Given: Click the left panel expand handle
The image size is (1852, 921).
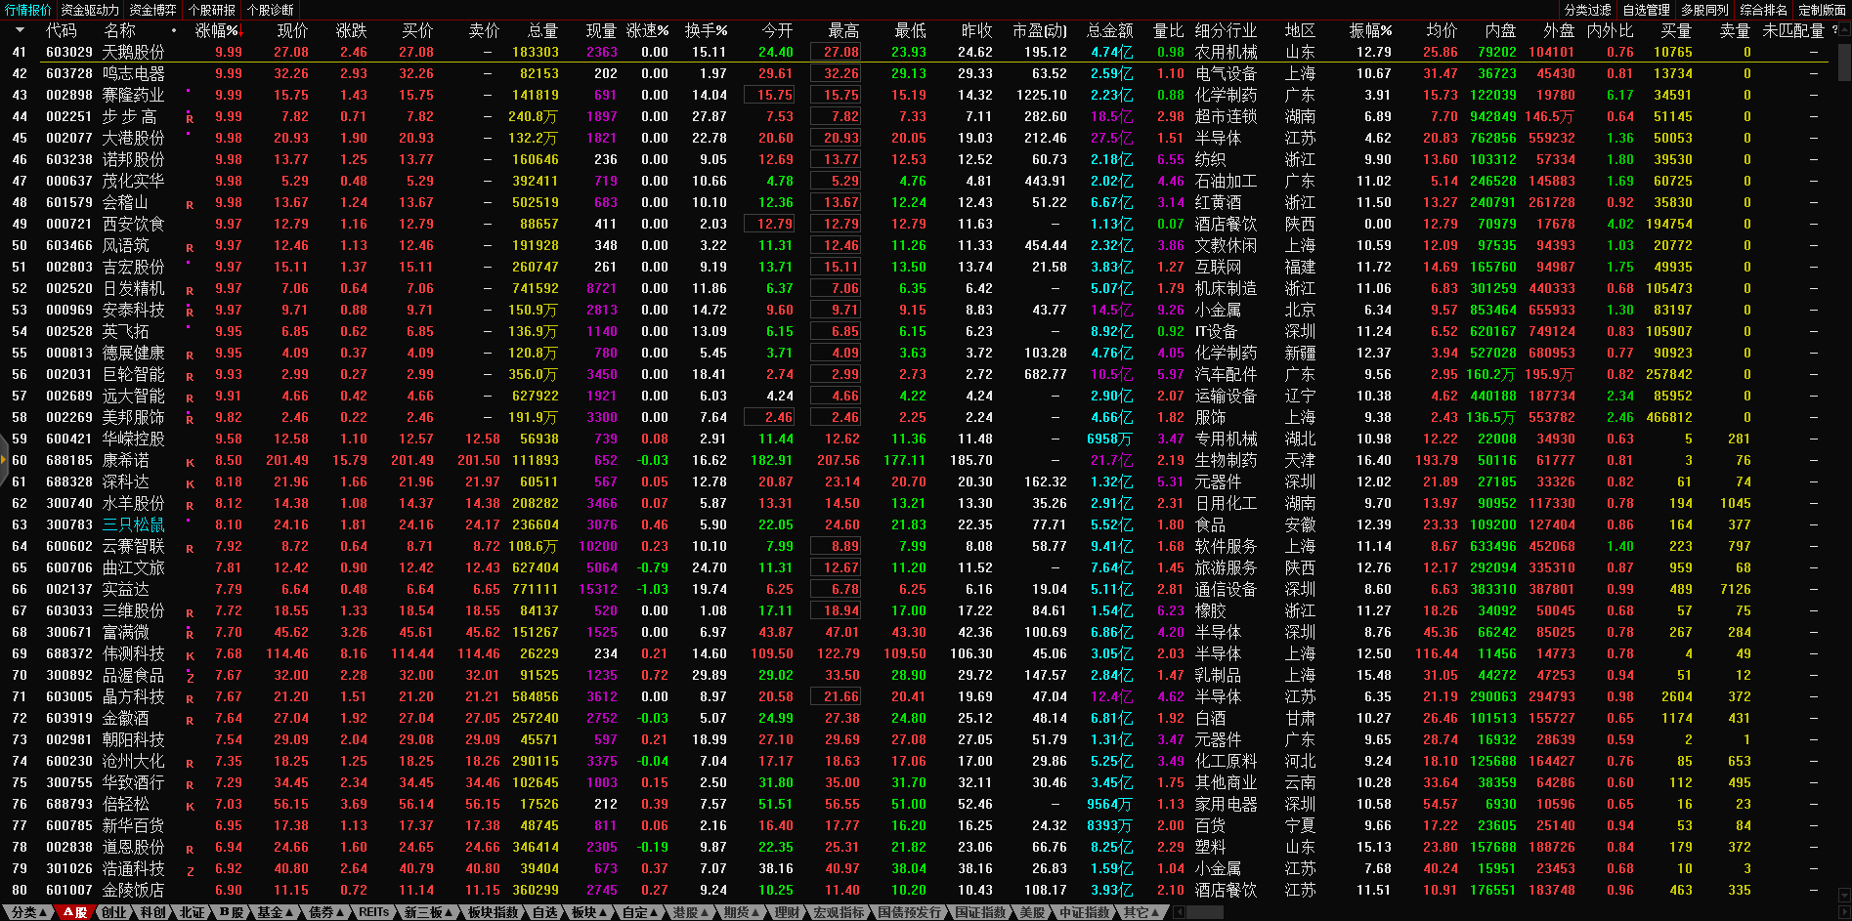Looking at the screenshot, I should coord(4,460).
